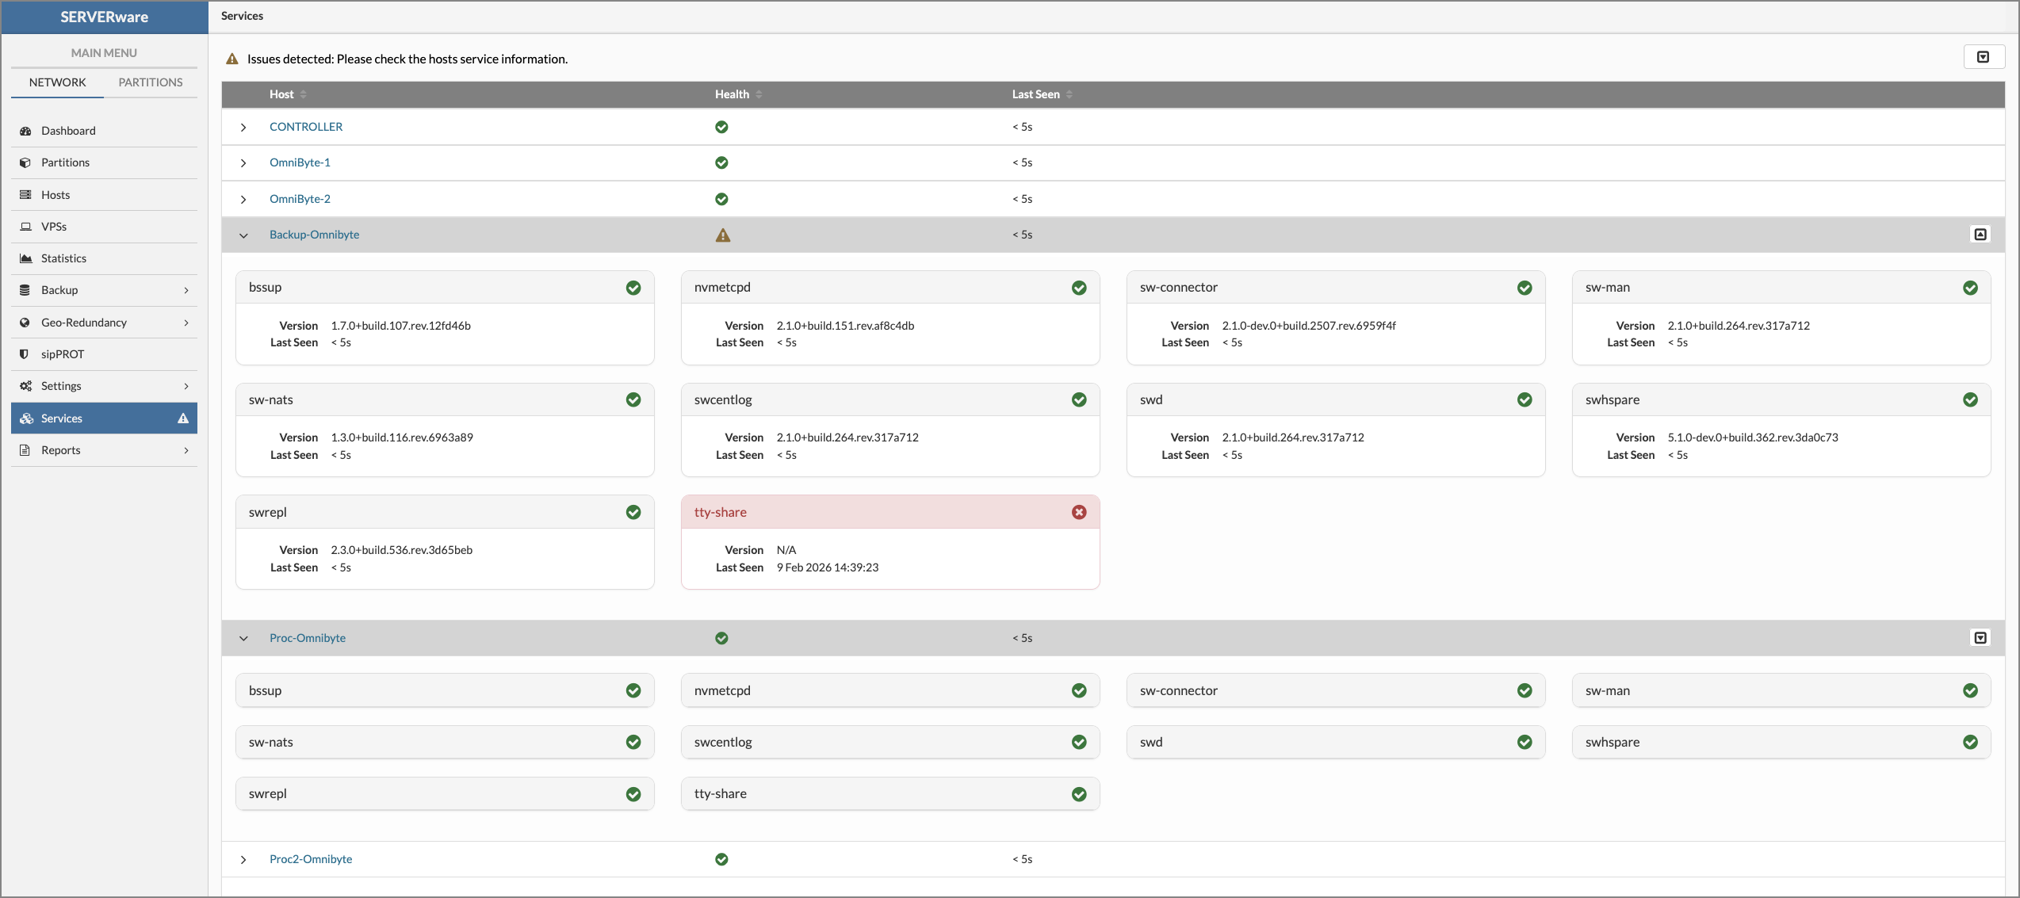Click the expand-all toggle at top right
The image size is (2020, 898).
click(x=1984, y=57)
